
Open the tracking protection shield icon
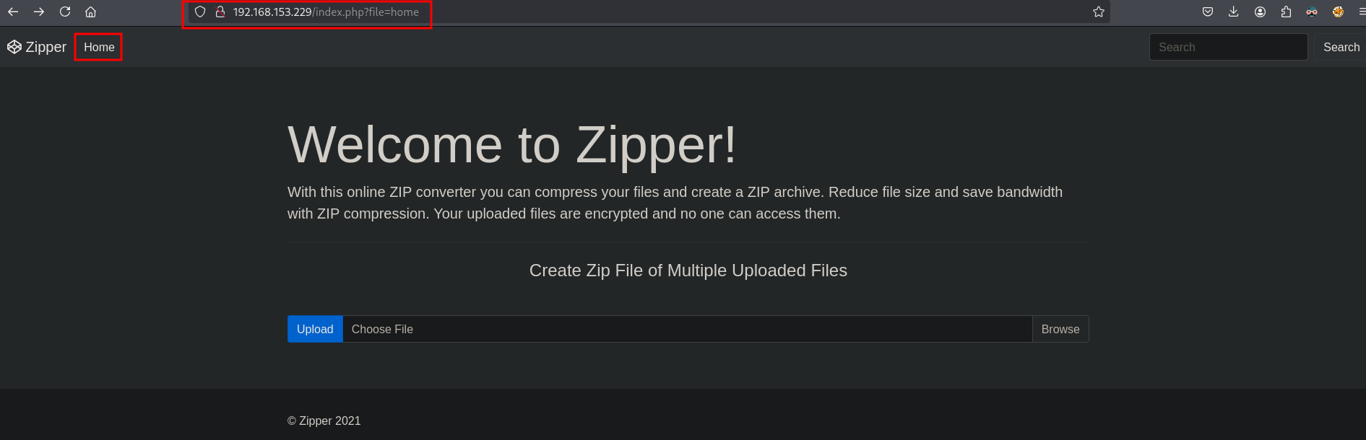(x=201, y=12)
